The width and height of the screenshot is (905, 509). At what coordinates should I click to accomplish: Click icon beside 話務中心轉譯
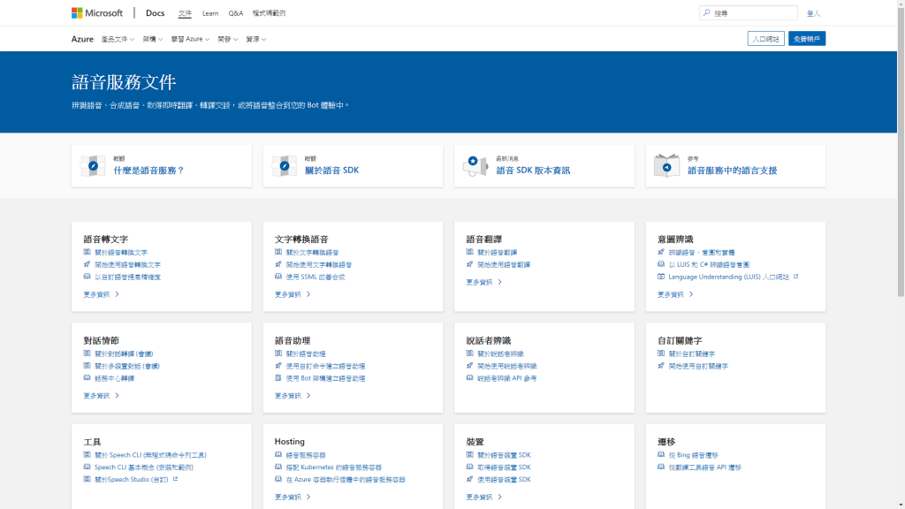pyautogui.click(x=87, y=378)
